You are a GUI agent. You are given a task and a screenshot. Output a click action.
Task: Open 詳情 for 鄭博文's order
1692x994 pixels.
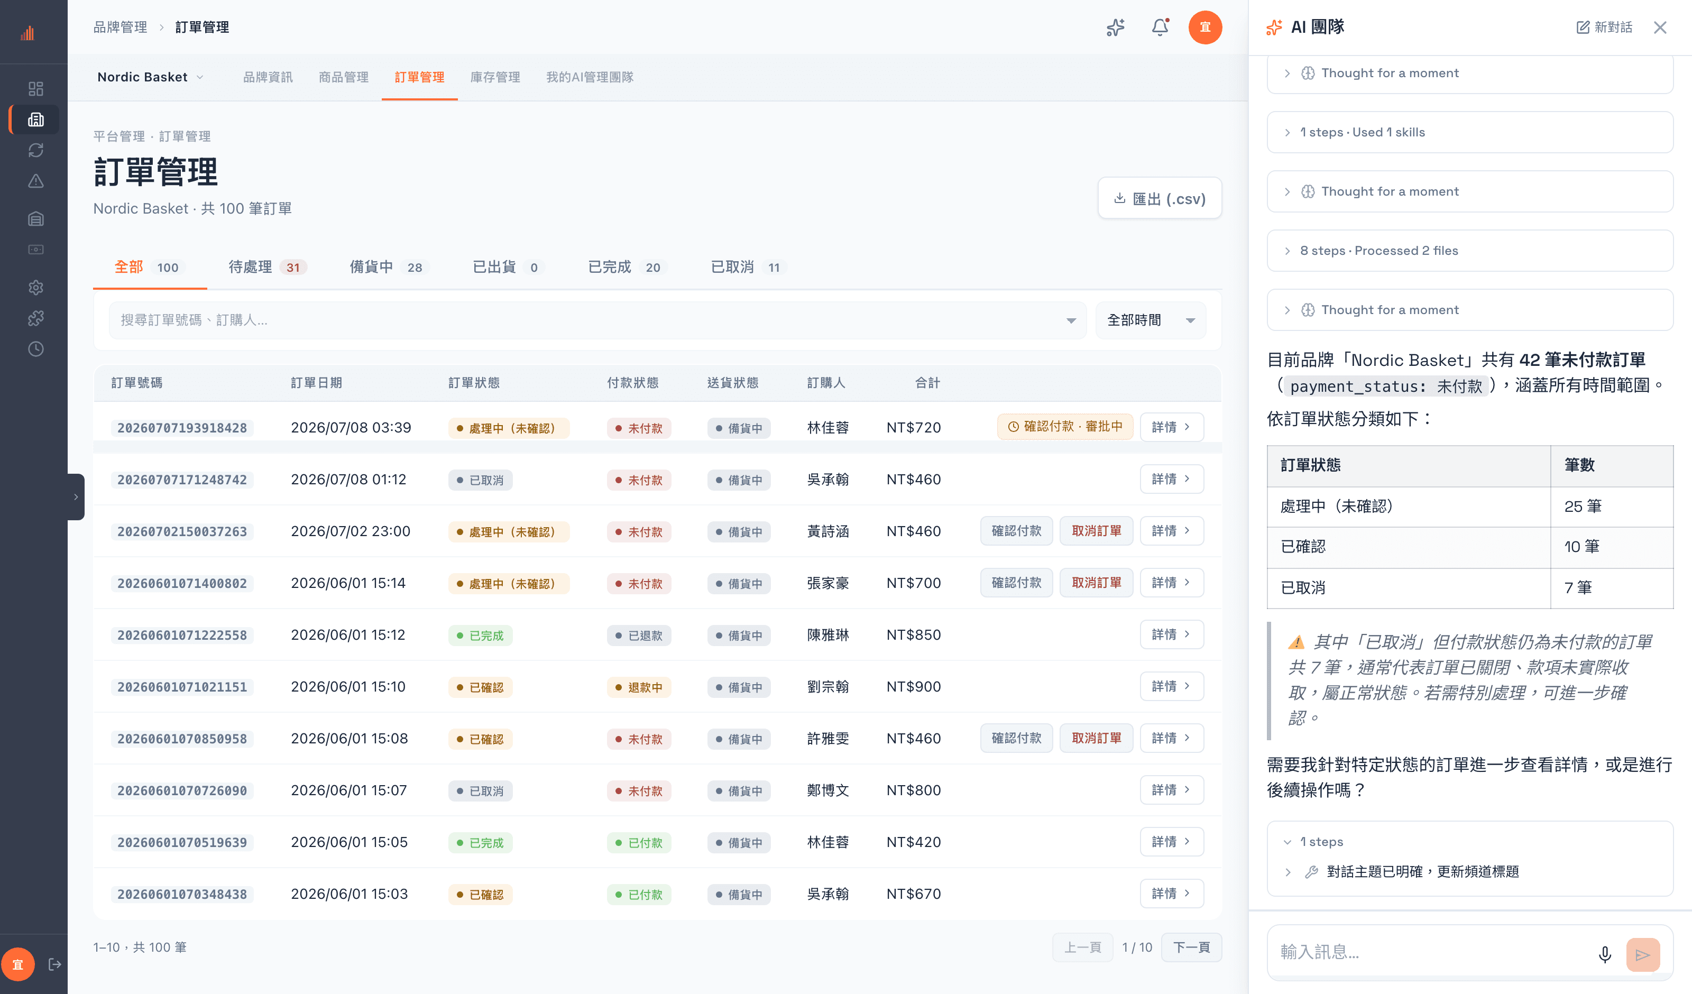1171,790
